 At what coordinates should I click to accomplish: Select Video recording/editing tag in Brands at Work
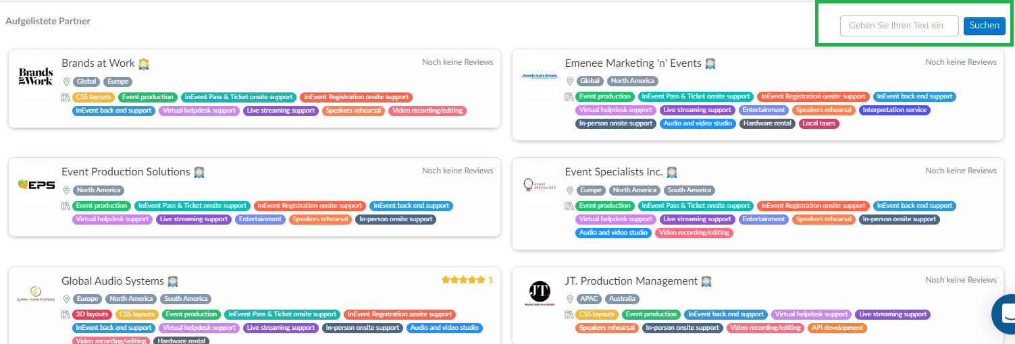pyautogui.click(x=427, y=111)
